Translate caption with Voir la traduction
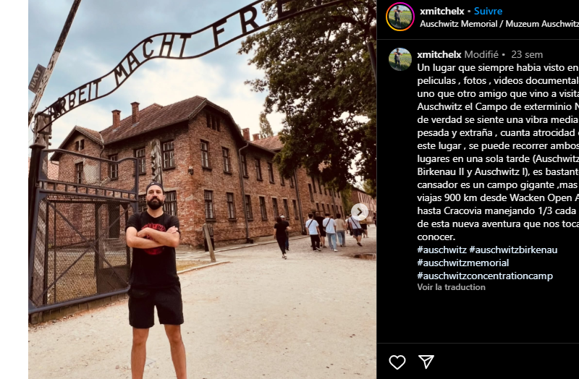Viewport: 579px width, 379px height. [x=451, y=287]
